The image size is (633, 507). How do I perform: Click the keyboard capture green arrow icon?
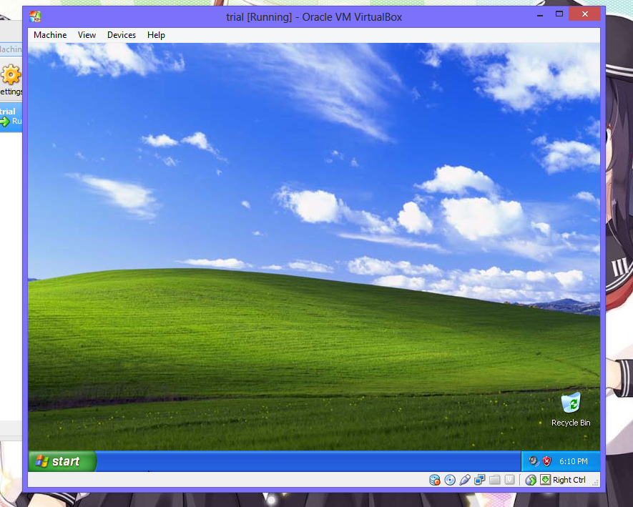click(x=545, y=479)
